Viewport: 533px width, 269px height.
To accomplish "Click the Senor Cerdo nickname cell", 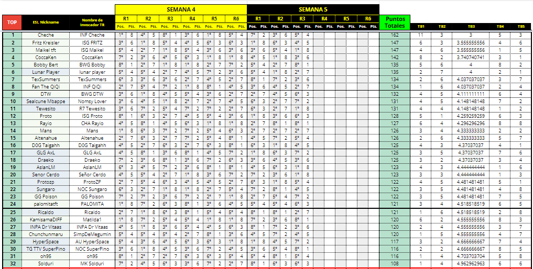I will pos(46,175).
